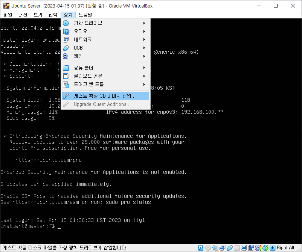Screen dimensions: 302x252
Task: Expand 광학 드라이브 submenu arrow
Action: click(x=144, y=23)
